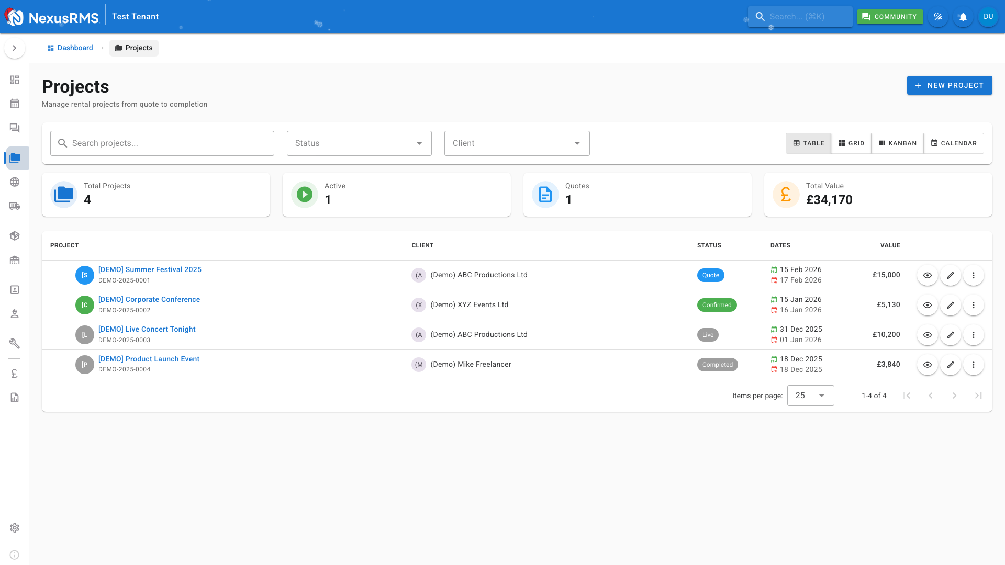Image resolution: width=1005 pixels, height=565 pixels.
Task: Click the New Project button
Action: pyautogui.click(x=949, y=85)
